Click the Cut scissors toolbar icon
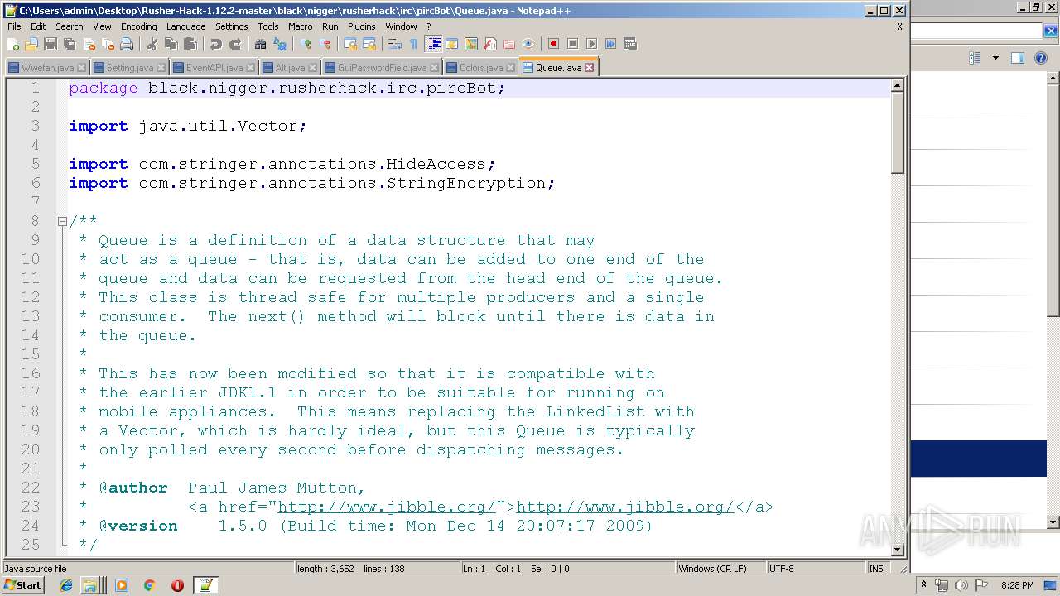This screenshot has width=1060, height=596. tap(152, 44)
